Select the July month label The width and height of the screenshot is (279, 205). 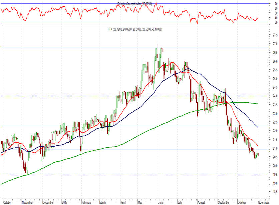[x=180, y=203]
